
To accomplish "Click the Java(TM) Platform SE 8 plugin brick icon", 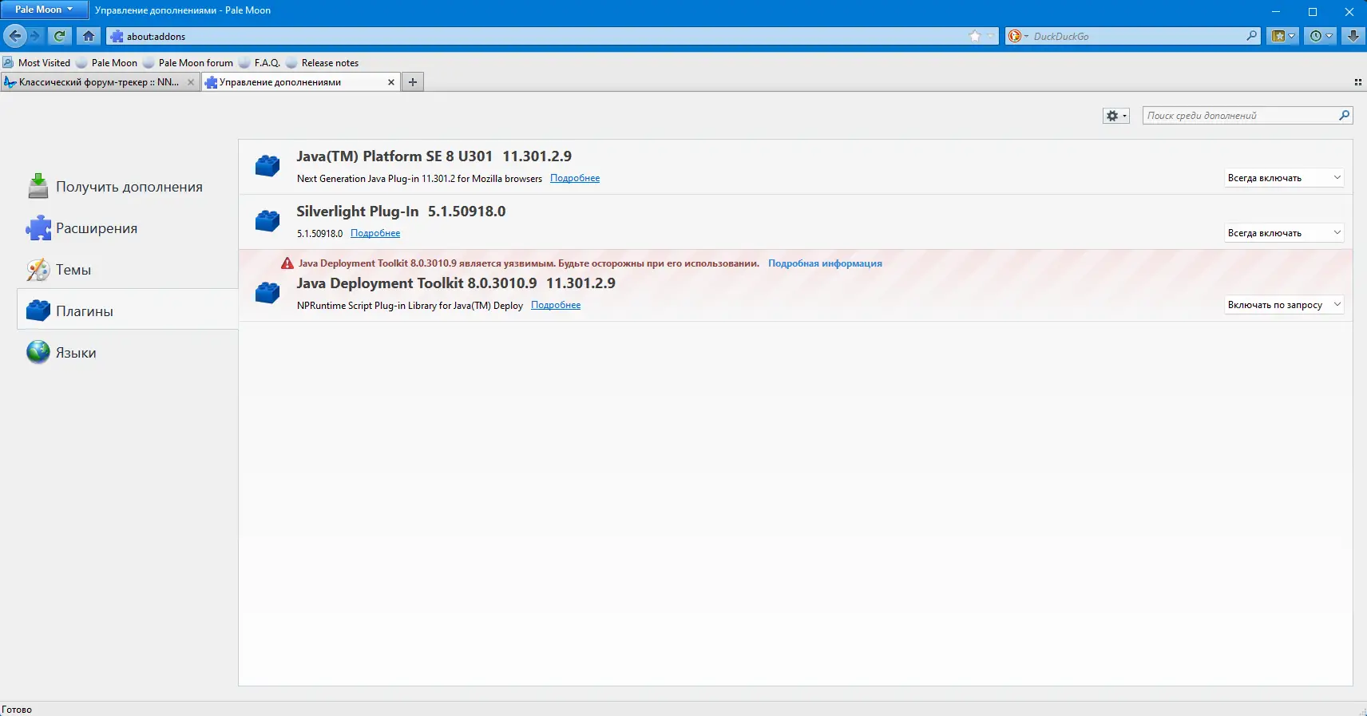I will pyautogui.click(x=267, y=165).
